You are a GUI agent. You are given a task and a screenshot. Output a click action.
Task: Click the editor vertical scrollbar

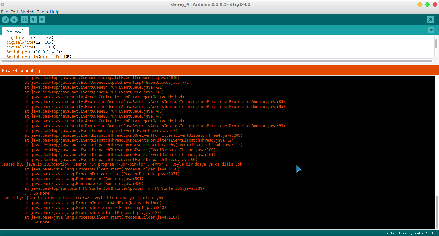(436, 43)
